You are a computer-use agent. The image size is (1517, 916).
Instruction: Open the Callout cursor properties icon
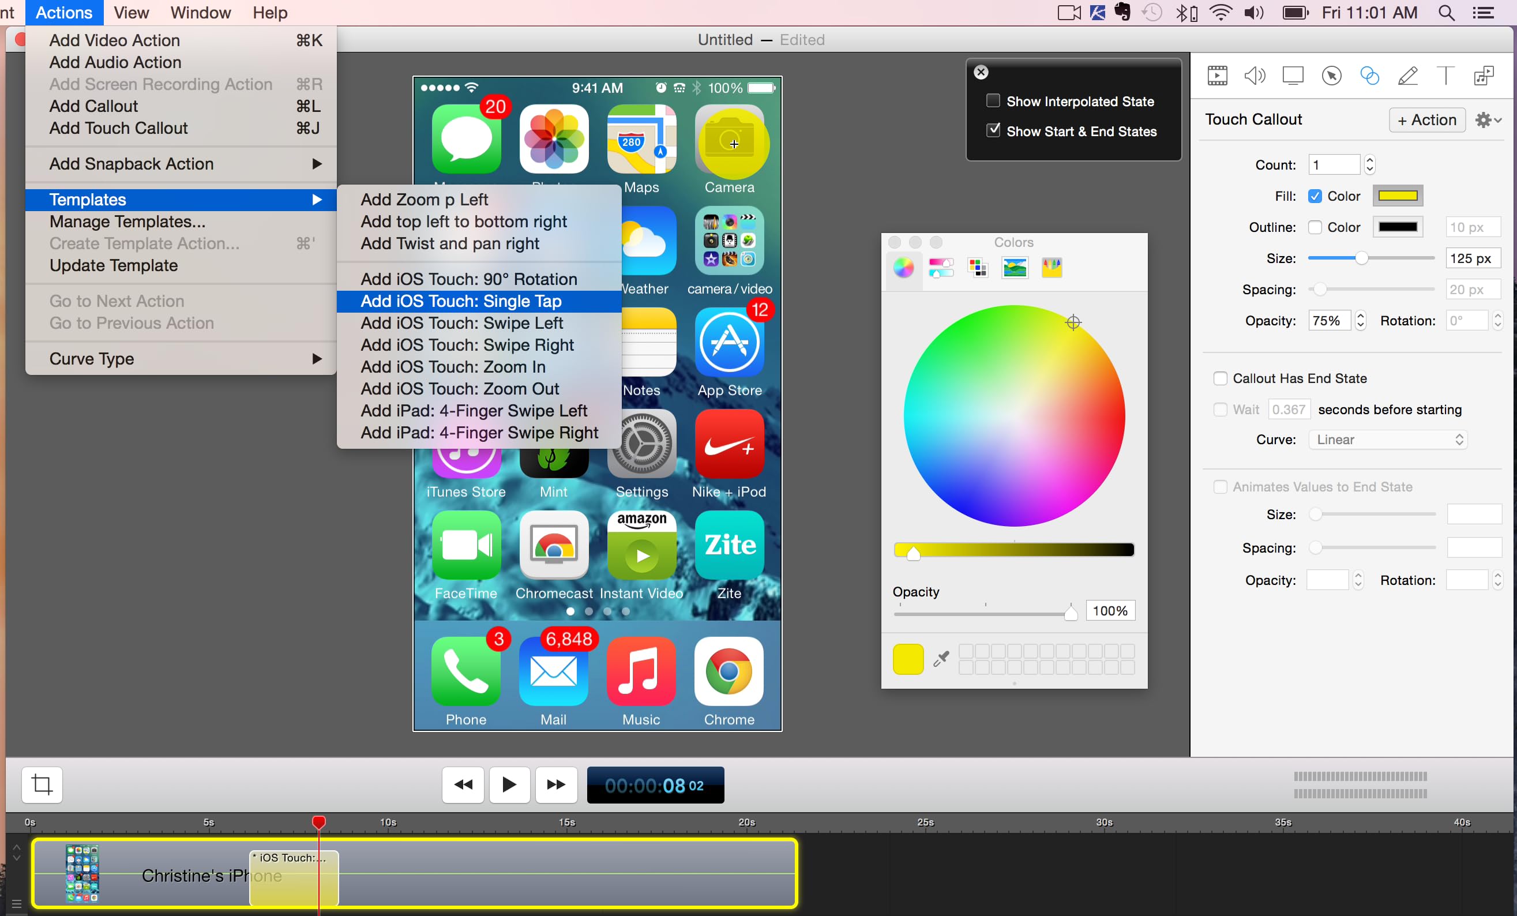tap(1331, 76)
